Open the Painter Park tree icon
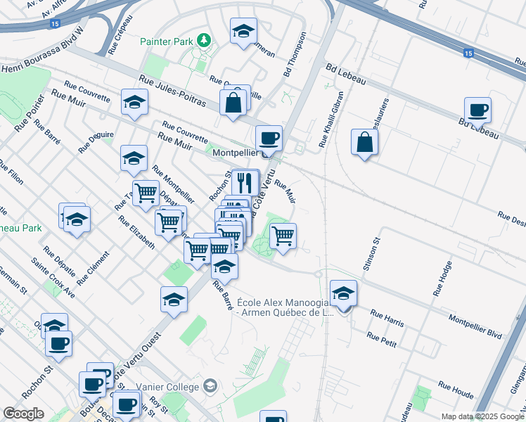Image resolution: width=526 pixels, height=422 pixels. (x=204, y=41)
